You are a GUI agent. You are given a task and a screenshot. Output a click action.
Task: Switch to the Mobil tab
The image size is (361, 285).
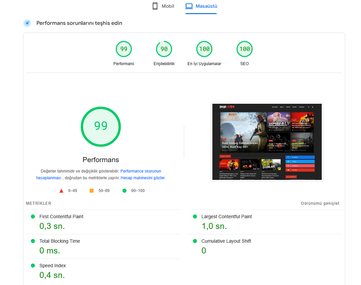[x=163, y=6]
